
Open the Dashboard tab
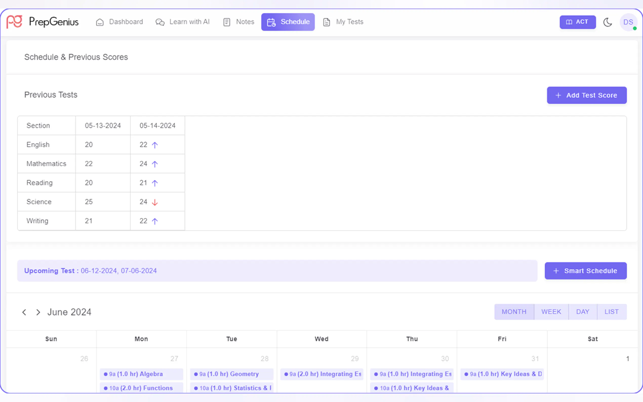(x=126, y=22)
